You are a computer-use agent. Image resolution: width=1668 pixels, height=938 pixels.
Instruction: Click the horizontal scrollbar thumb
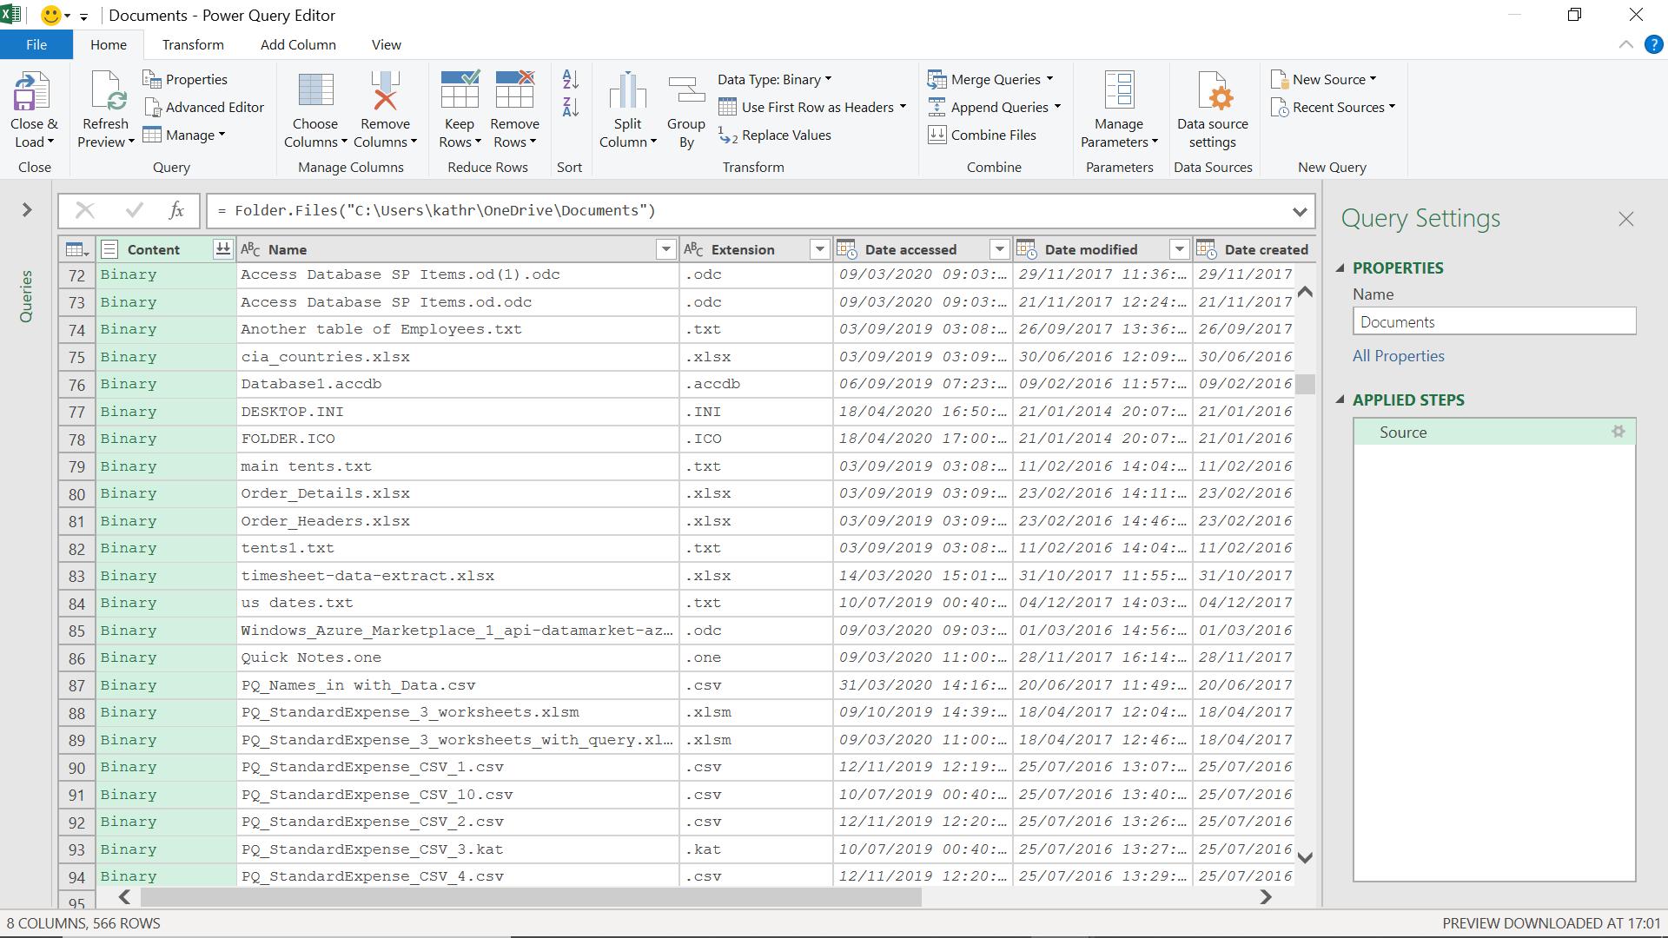click(x=530, y=896)
